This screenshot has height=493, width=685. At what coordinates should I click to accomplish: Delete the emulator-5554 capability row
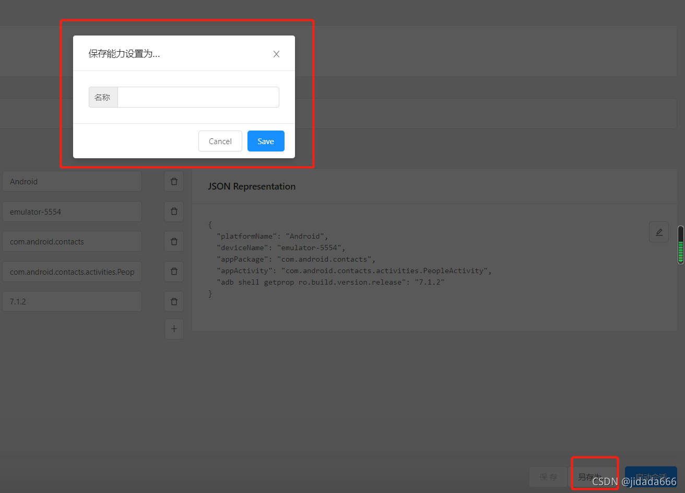(174, 212)
